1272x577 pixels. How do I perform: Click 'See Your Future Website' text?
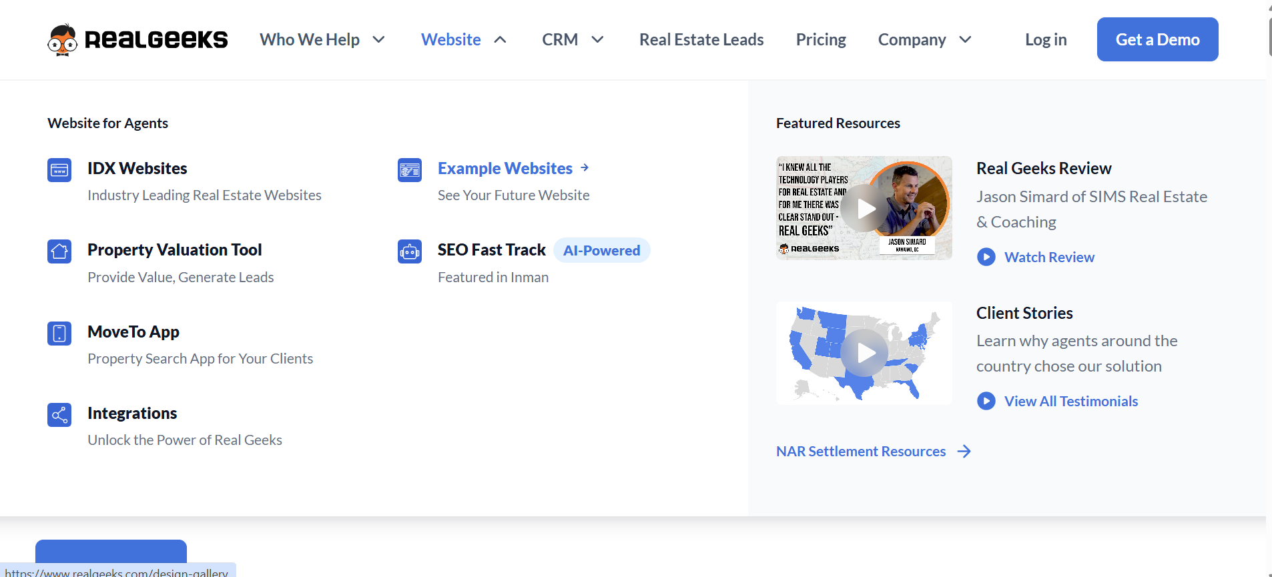(x=513, y=195)
